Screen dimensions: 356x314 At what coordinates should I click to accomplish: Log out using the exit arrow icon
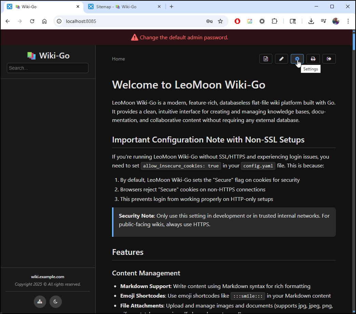pyautogui.click(x=329, y=59)
